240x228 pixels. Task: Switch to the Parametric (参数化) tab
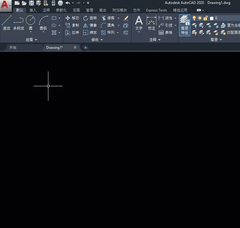pos(61,10)
